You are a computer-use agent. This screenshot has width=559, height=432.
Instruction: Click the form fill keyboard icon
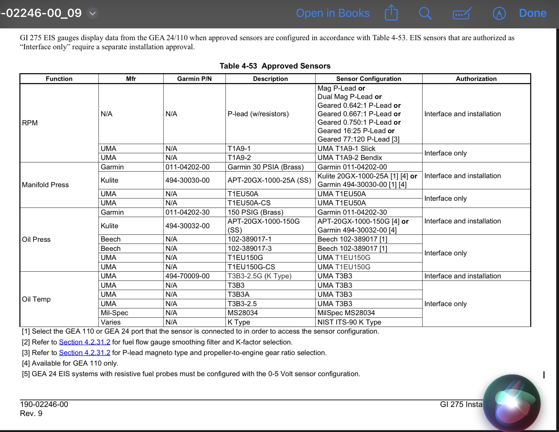[x=462, y=14]
